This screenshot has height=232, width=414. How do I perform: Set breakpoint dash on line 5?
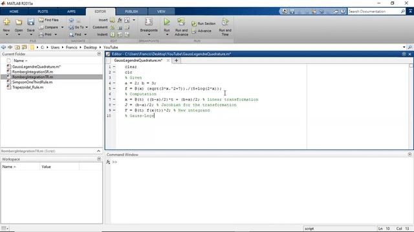tap(114, 89)
